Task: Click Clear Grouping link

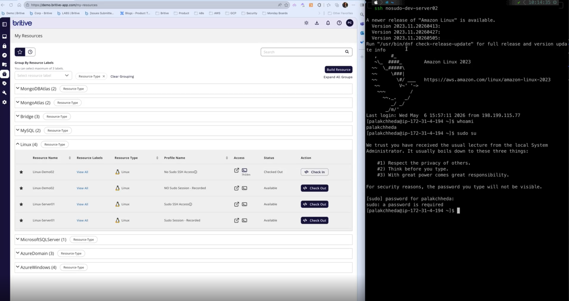Action: coord(122,76)
